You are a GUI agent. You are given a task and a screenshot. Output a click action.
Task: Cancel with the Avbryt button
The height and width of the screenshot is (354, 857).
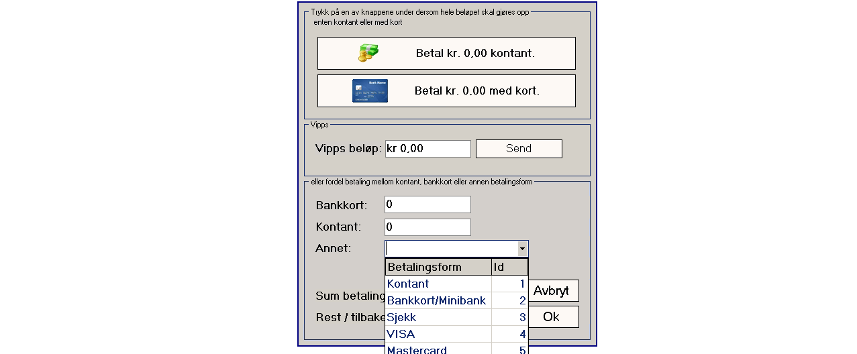click(x=554, y=291)
